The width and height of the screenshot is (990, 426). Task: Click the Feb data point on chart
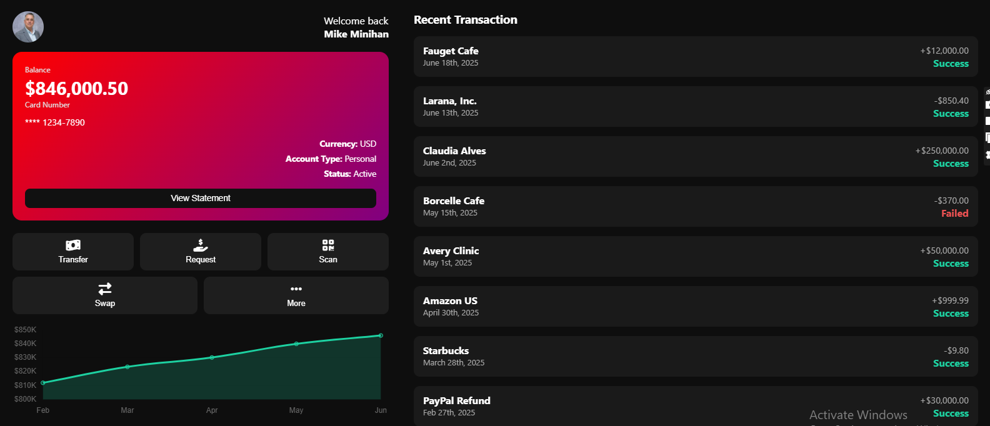coord(42,382)
